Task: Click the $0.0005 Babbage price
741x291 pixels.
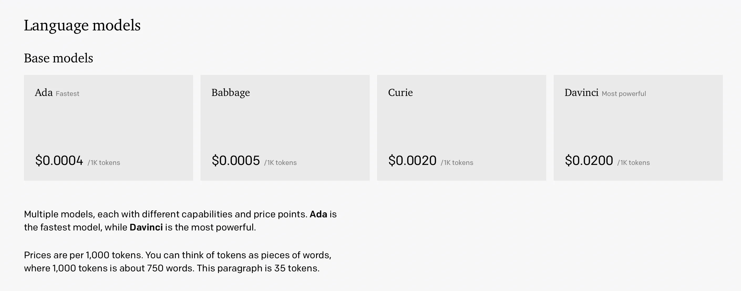Action: click(236, 160)
